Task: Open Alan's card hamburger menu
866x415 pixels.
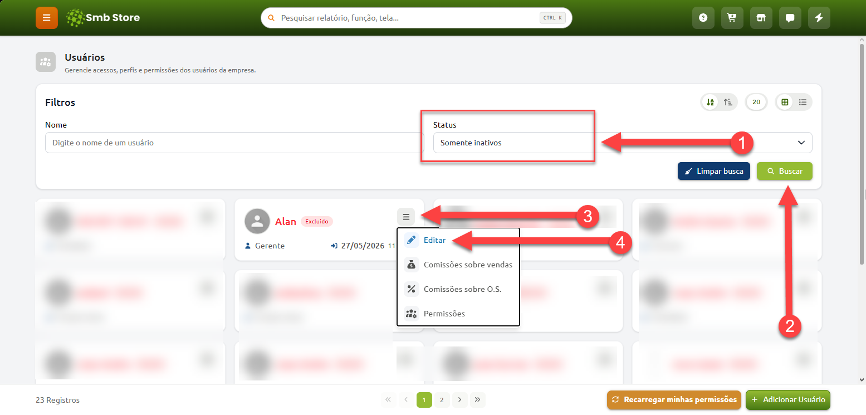Action: 406,217
